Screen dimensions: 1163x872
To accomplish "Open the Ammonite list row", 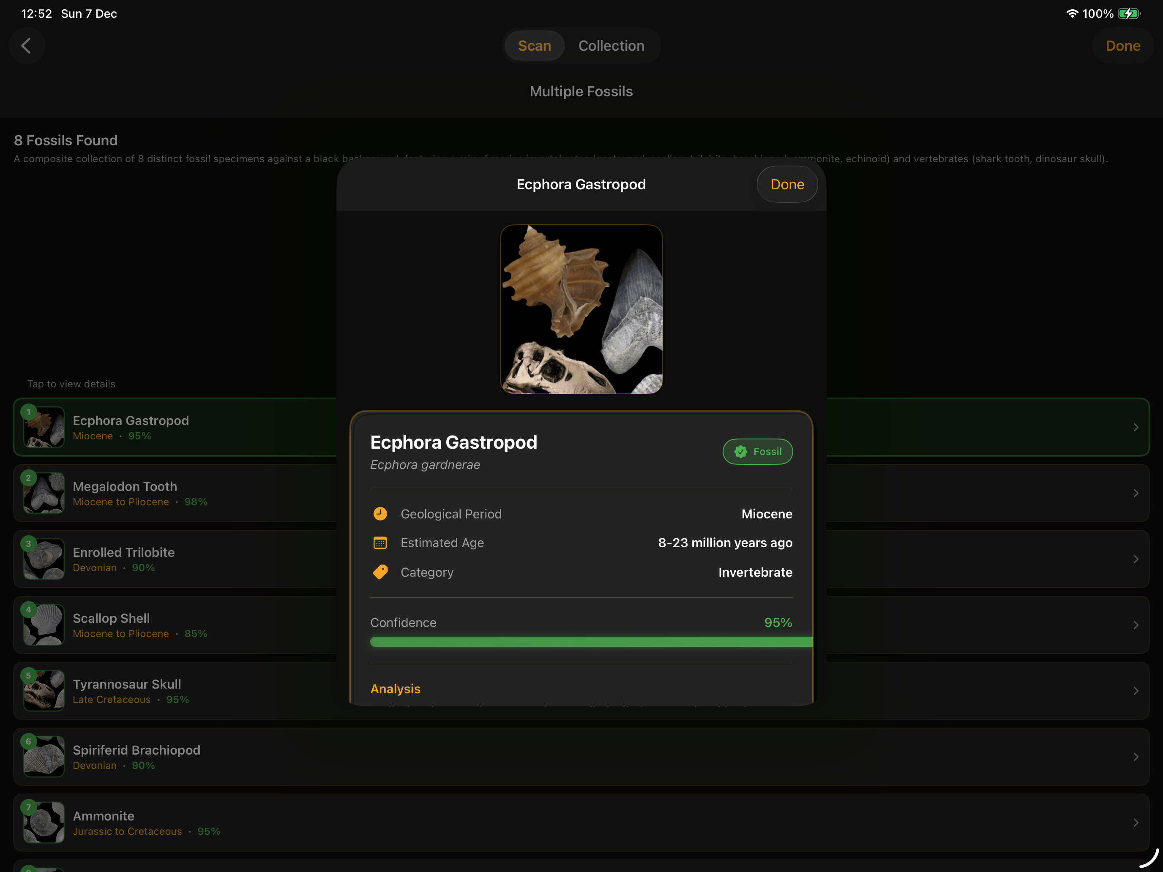I will point(581,823).
